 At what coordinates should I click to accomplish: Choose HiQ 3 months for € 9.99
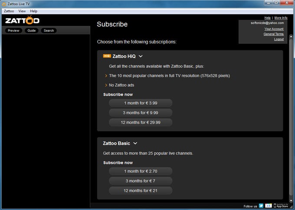141,113
